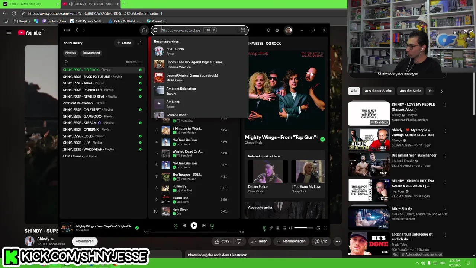Mute the Spotify volume

[x=291, y=228]
